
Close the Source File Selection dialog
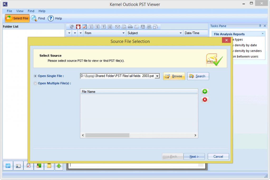pos(226,40)
